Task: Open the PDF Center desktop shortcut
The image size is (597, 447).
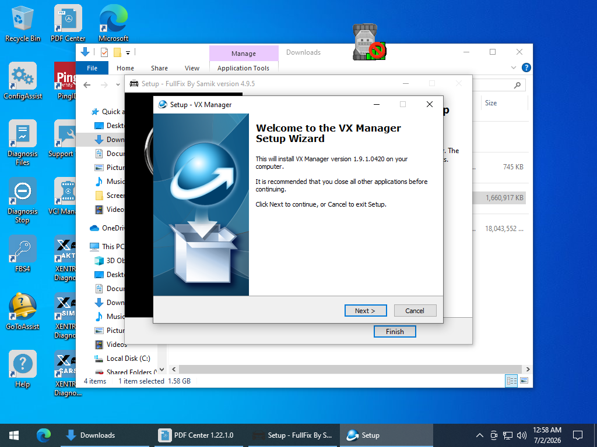Action: [68, 23]
